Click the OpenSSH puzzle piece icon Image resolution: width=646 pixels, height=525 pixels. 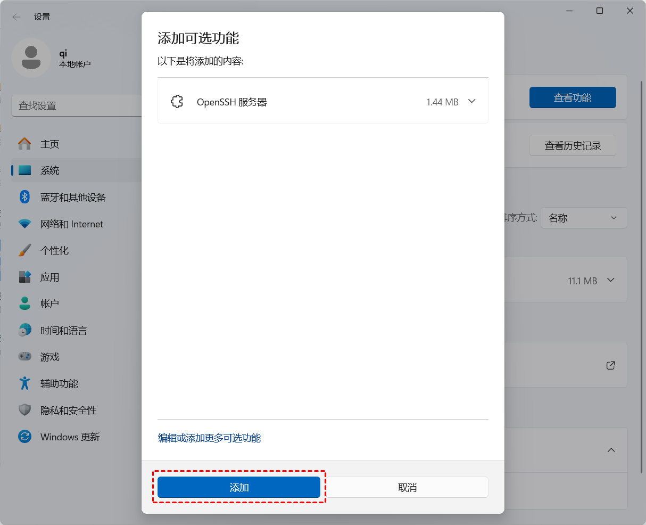(177, 102)
